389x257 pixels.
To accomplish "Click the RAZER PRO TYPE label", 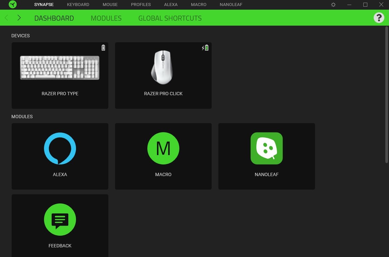I will [x=60, y=94].
